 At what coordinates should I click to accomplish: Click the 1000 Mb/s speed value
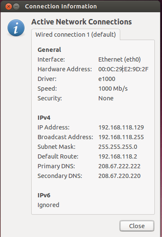(x=113, y=89)
